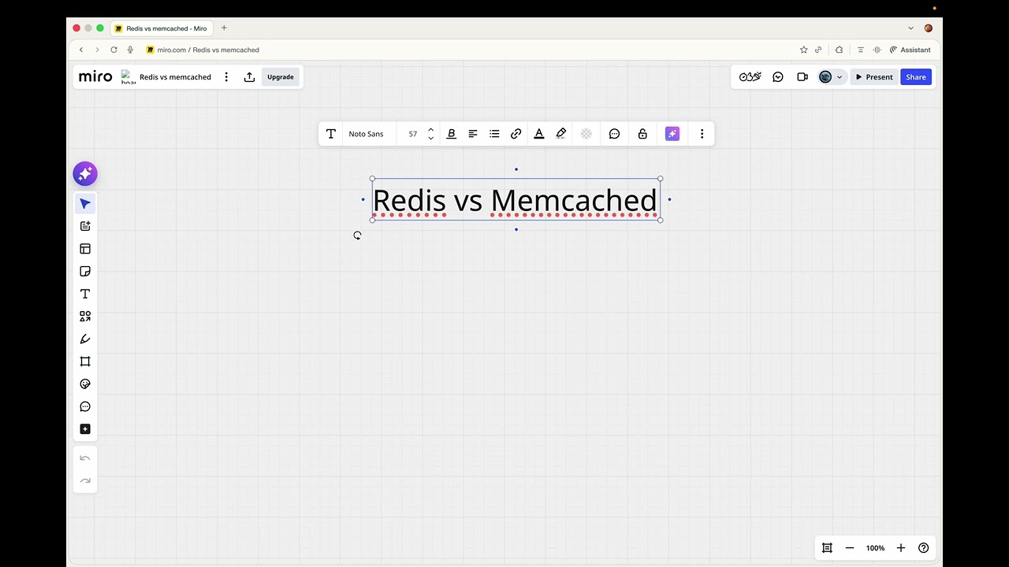Viewport: 1009px width, 567px height.
Task: Open browser extensions puzzle icon
Action: point(840,50)
